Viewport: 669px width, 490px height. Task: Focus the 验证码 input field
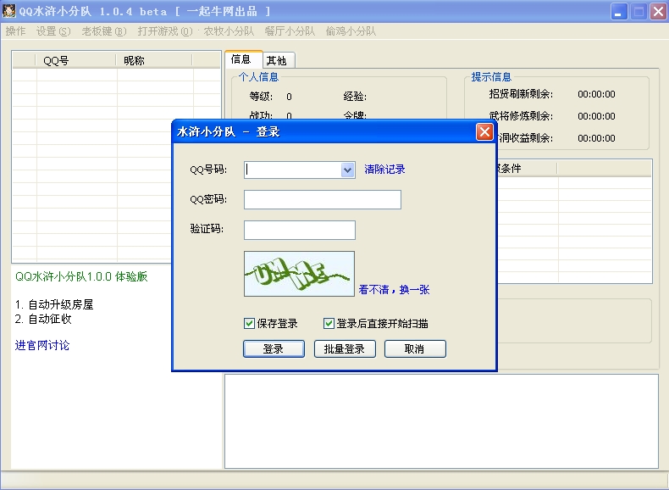coord(300,231)
